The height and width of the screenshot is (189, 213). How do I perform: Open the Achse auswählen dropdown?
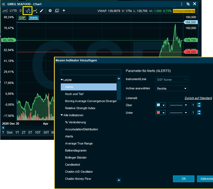point(172,88)
